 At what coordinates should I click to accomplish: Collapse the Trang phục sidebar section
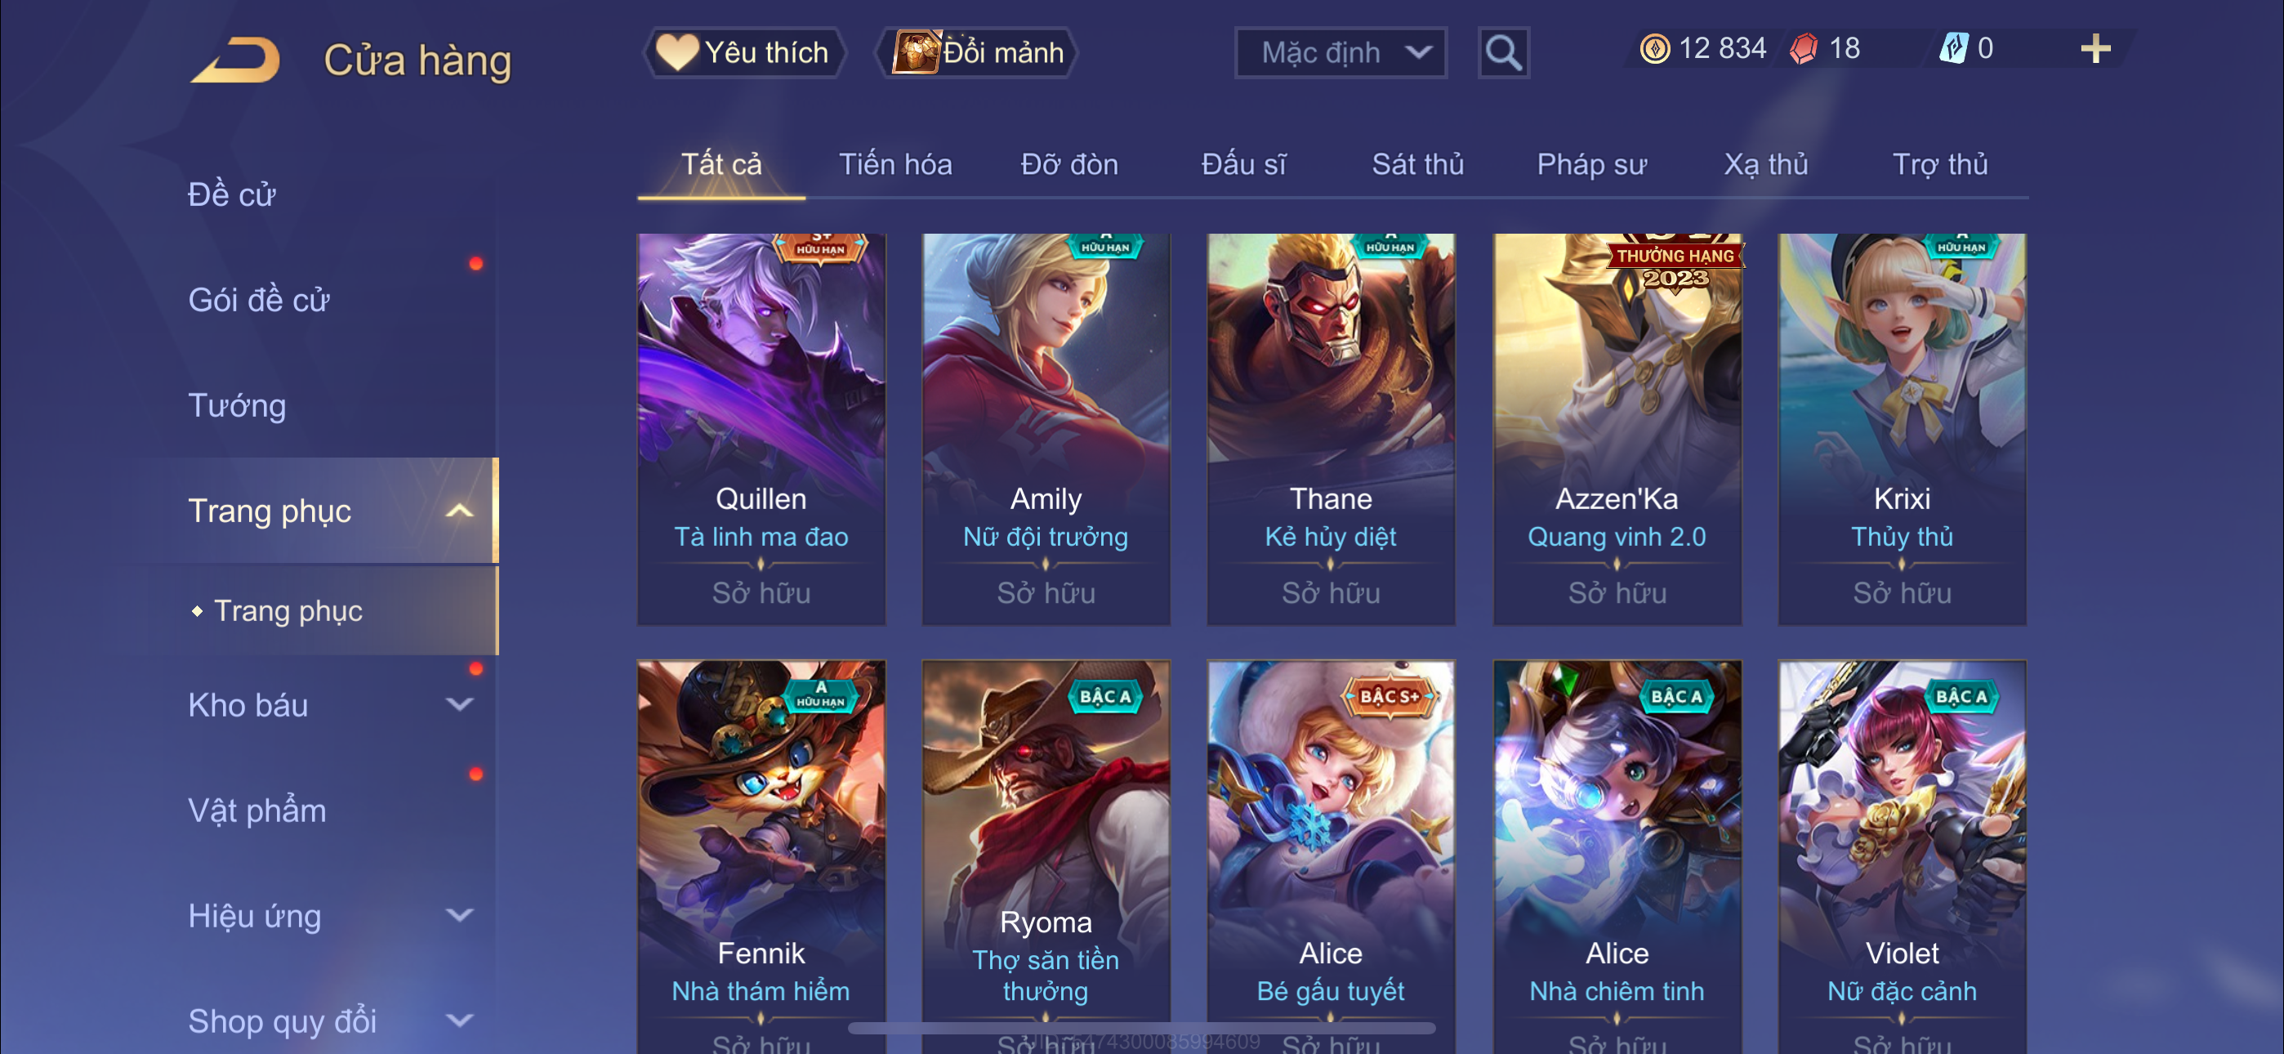tap(459, 511)
